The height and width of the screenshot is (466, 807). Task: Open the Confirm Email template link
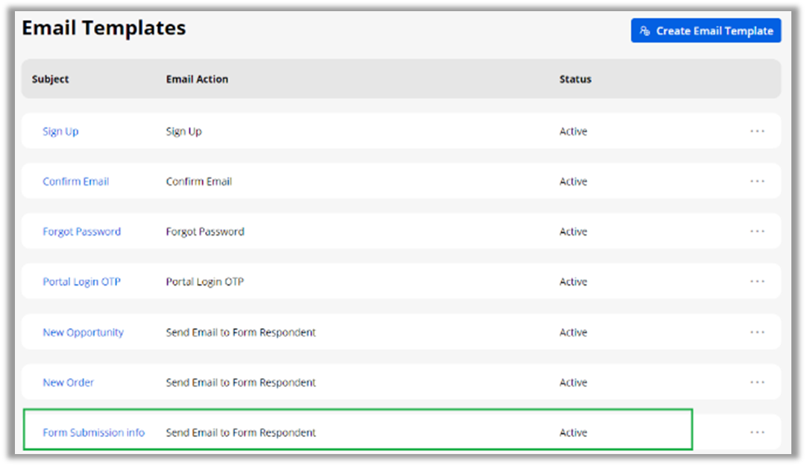tap(75, 181)
